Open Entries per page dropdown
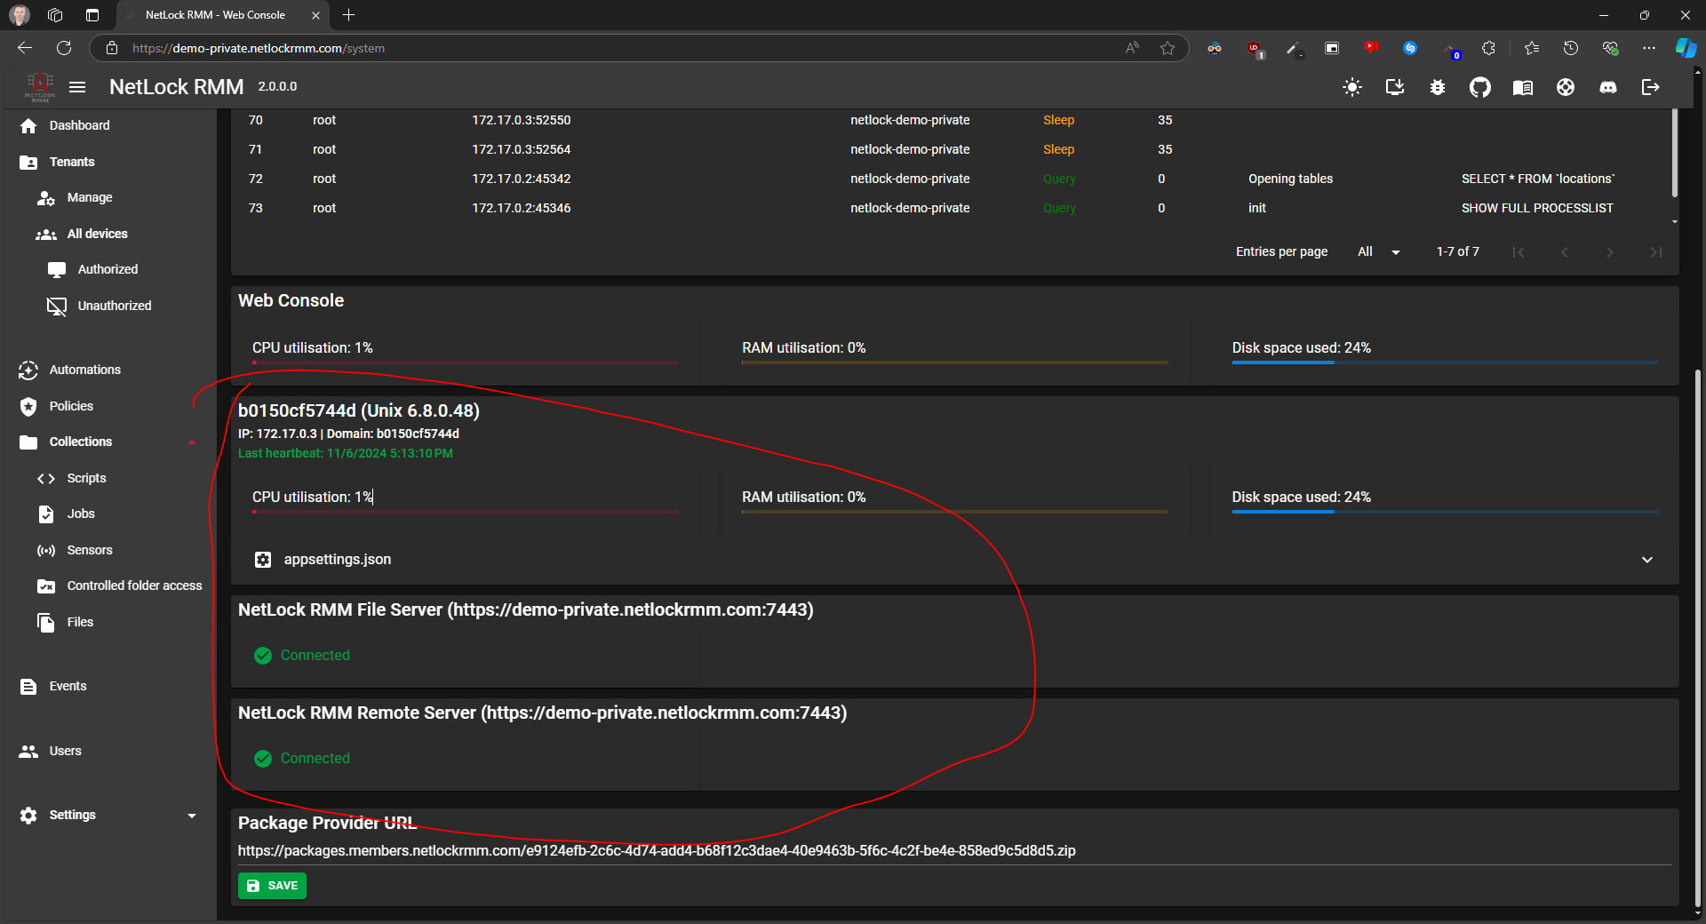This screenshot has height=924, width=1706. [x=1378, y=252]
